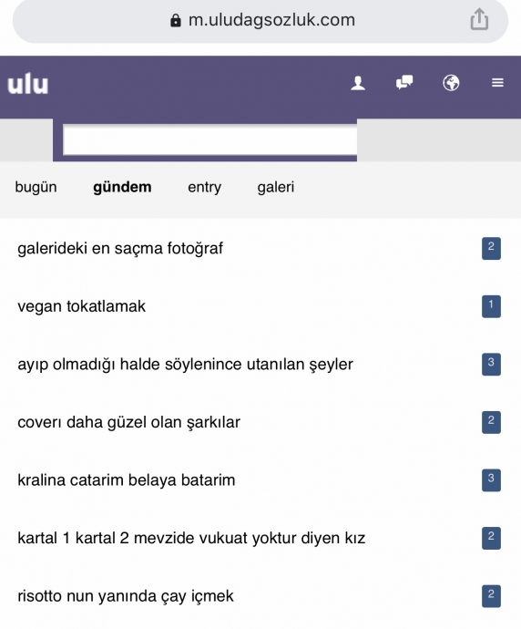This screenshot has height=629, width=521.
Task: Tap the share icon in address bar
Action: pyautogui.click(x=479, y=19)
